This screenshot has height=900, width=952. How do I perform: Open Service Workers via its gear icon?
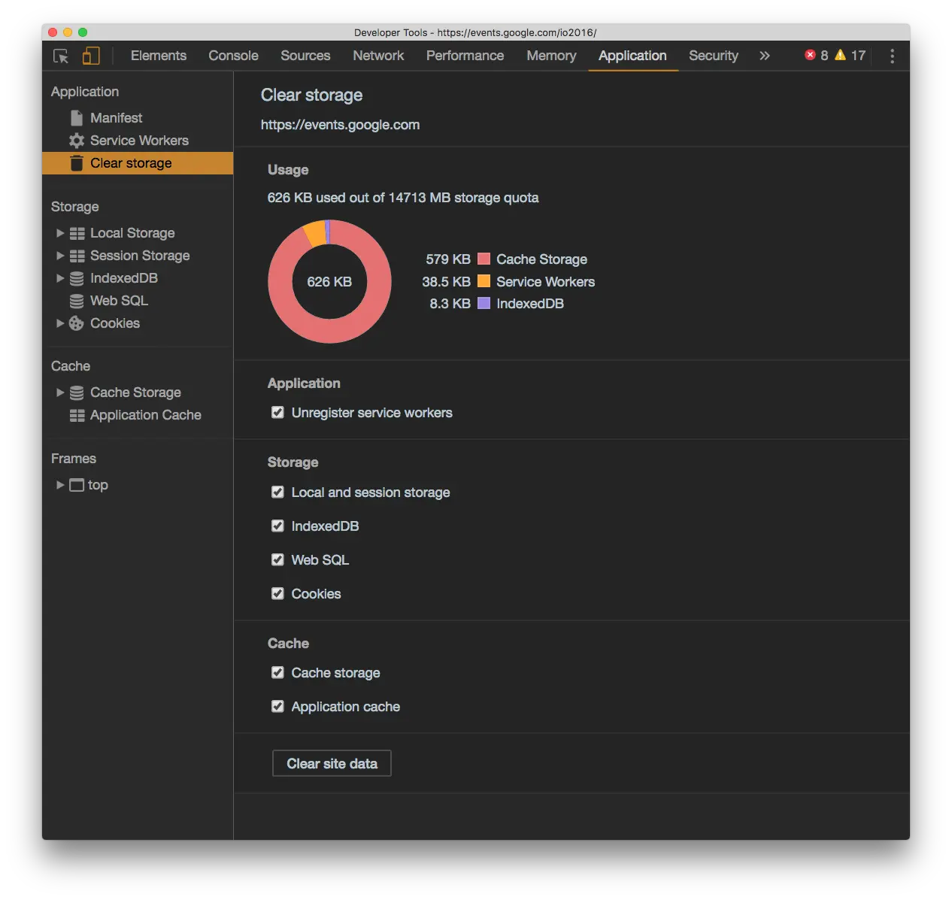coord(77,141)
